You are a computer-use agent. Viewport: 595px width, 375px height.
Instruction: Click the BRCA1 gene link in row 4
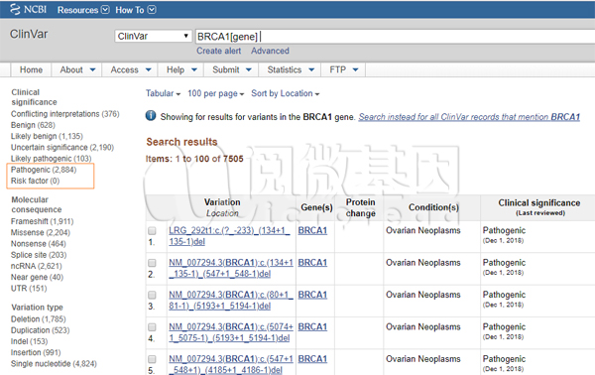pos(312,326)
